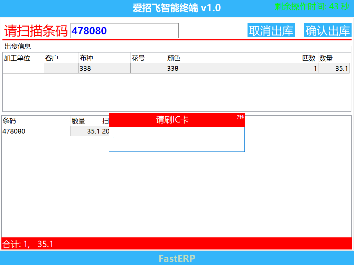Confirm with the 确认出库 button
This screenshot has height=265, width=354.
328,30
